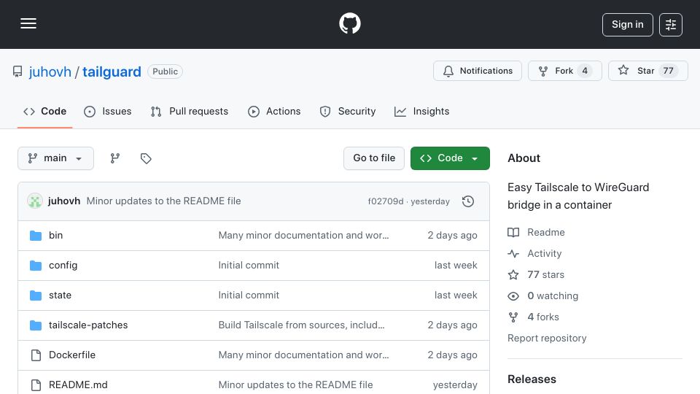Open the Releases heading link
Screen dimensions: 700x394
point(532,379)
